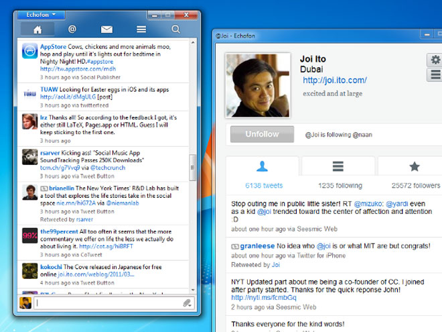
Task: Open tcrn.ch/g7Vvq9 link
Action: point(60,168)
